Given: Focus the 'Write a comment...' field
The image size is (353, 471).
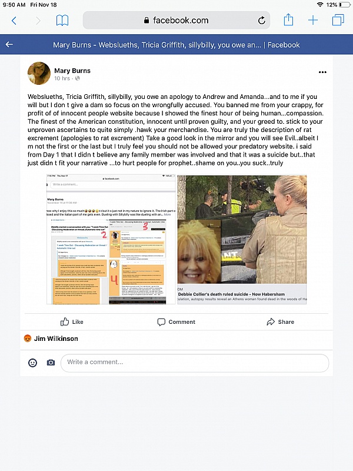Looking at the screenshot, I should point(195,363).
